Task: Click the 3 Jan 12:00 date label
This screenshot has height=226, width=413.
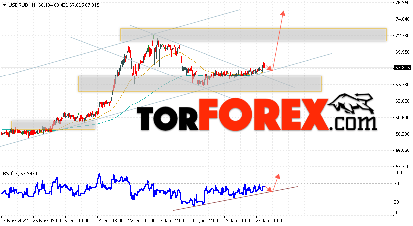Action: point(172,220)
